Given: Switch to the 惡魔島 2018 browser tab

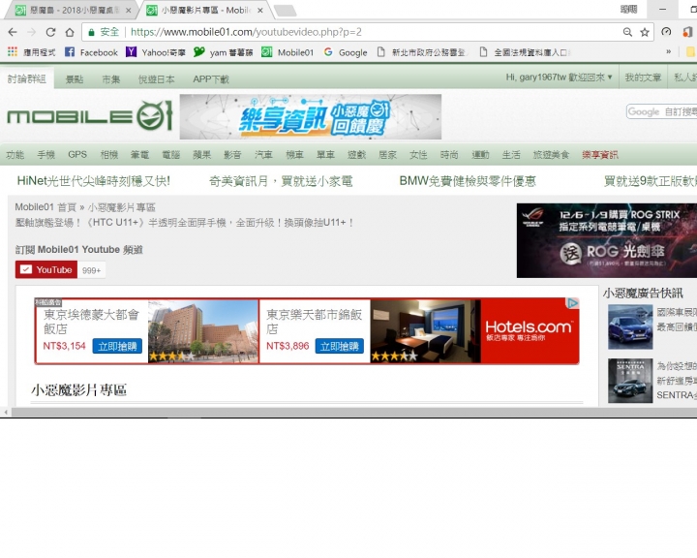Looking at the screenshot, I should tap(71, 11).
